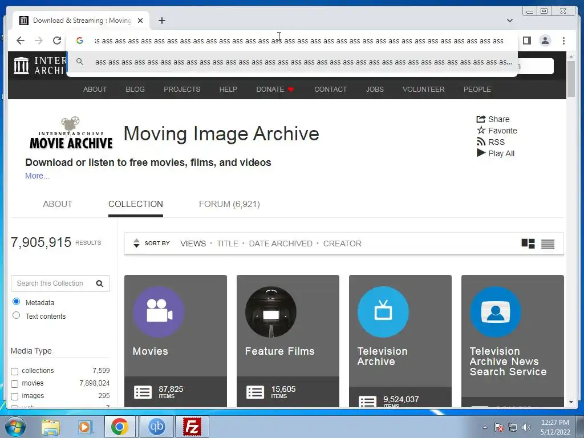
Task: Open a new browser tab
Action: point(161,21)
